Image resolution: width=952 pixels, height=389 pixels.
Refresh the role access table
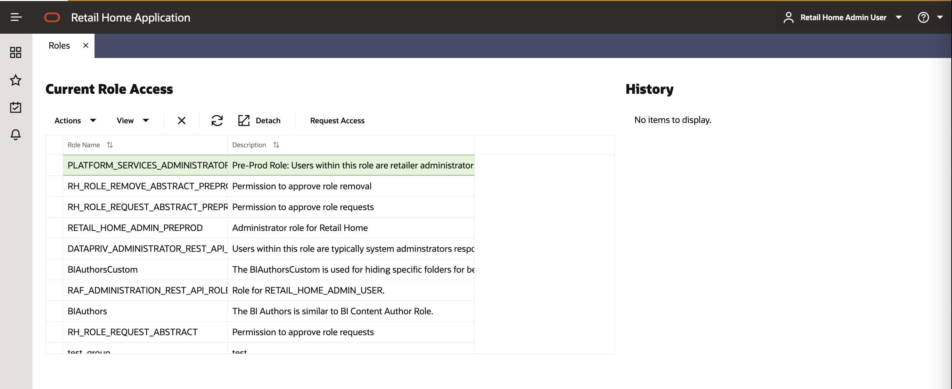click(217, 121)
